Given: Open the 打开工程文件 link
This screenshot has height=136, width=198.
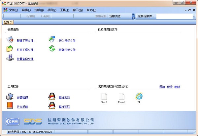Looking at the screenshot, I should click(x=25, y=50).
